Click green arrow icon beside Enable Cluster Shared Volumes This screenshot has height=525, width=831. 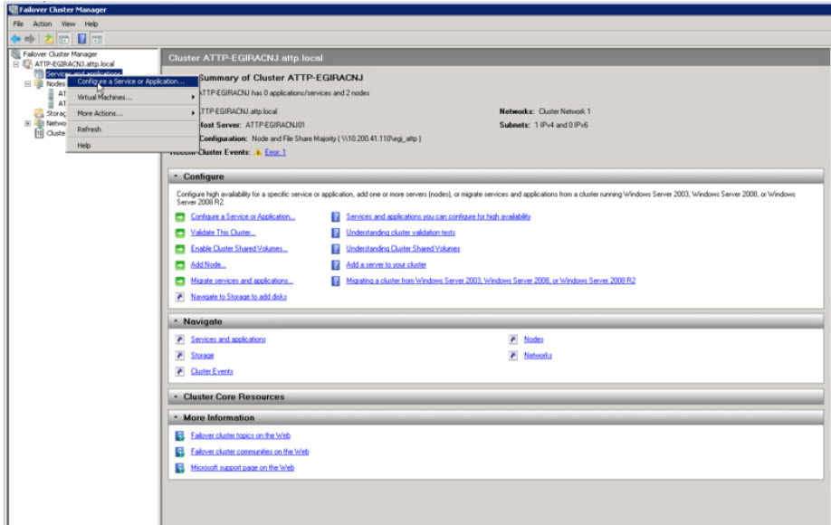(180, 249)
